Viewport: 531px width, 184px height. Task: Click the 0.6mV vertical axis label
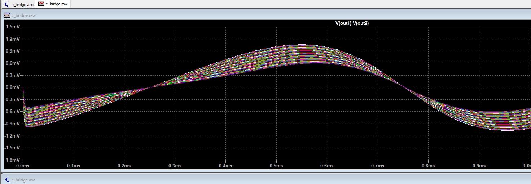(13, 63)
